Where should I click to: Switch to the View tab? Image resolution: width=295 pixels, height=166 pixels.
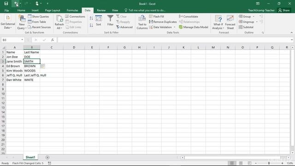(x=115, y=10)
